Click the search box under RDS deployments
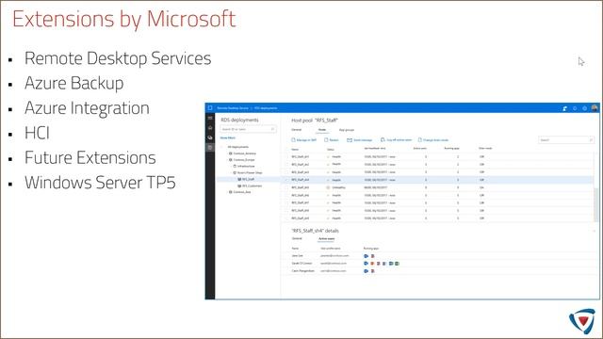This screenshot has height=339, width=603. click(x=248, y=129)
